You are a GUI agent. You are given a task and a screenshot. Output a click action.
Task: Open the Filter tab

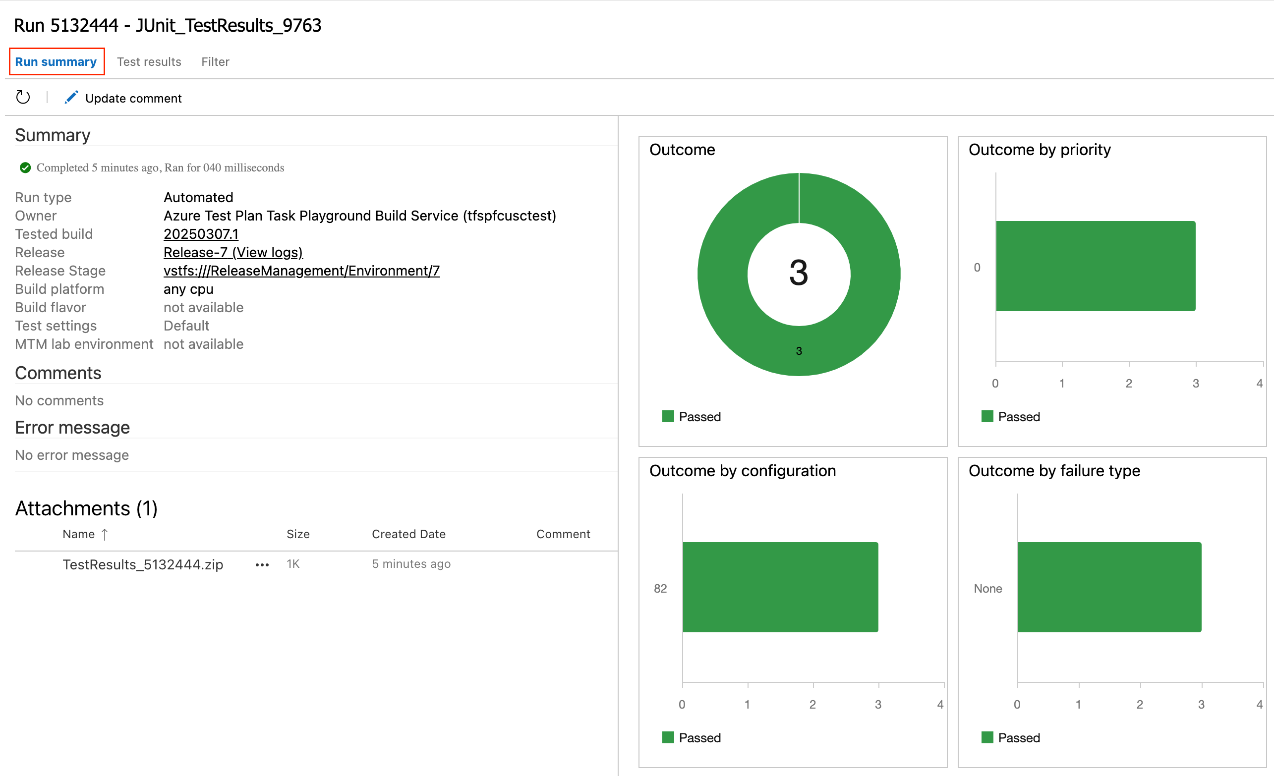pos(215,61)
